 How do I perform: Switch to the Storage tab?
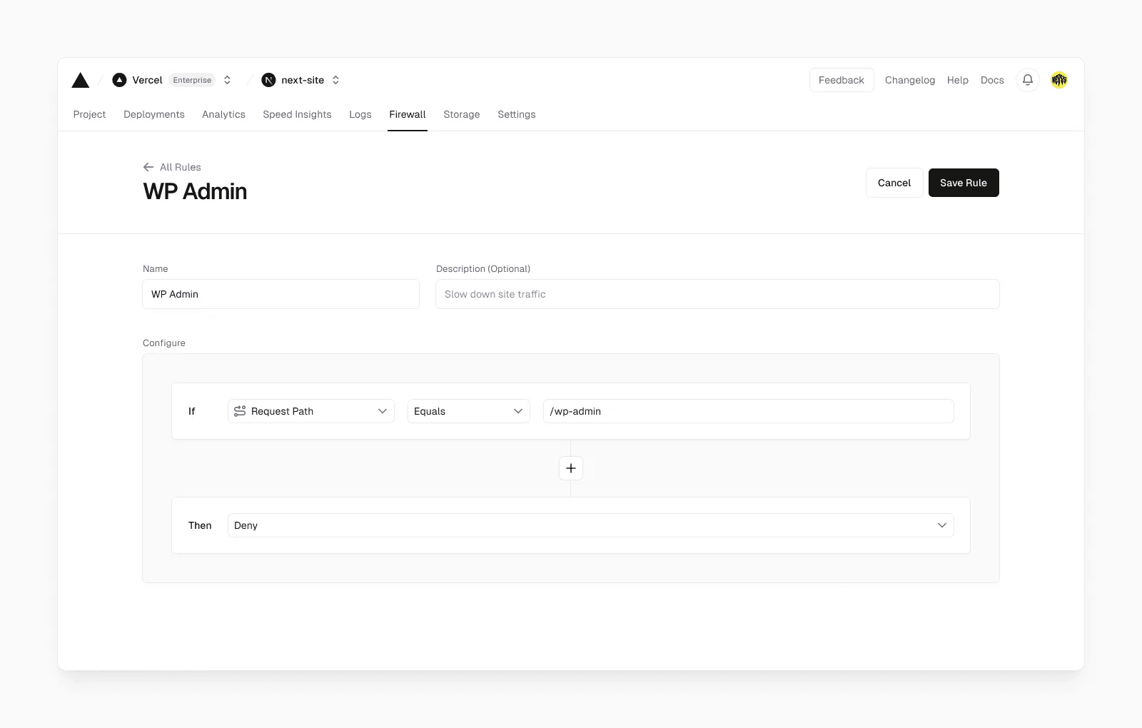coord(461,114)
